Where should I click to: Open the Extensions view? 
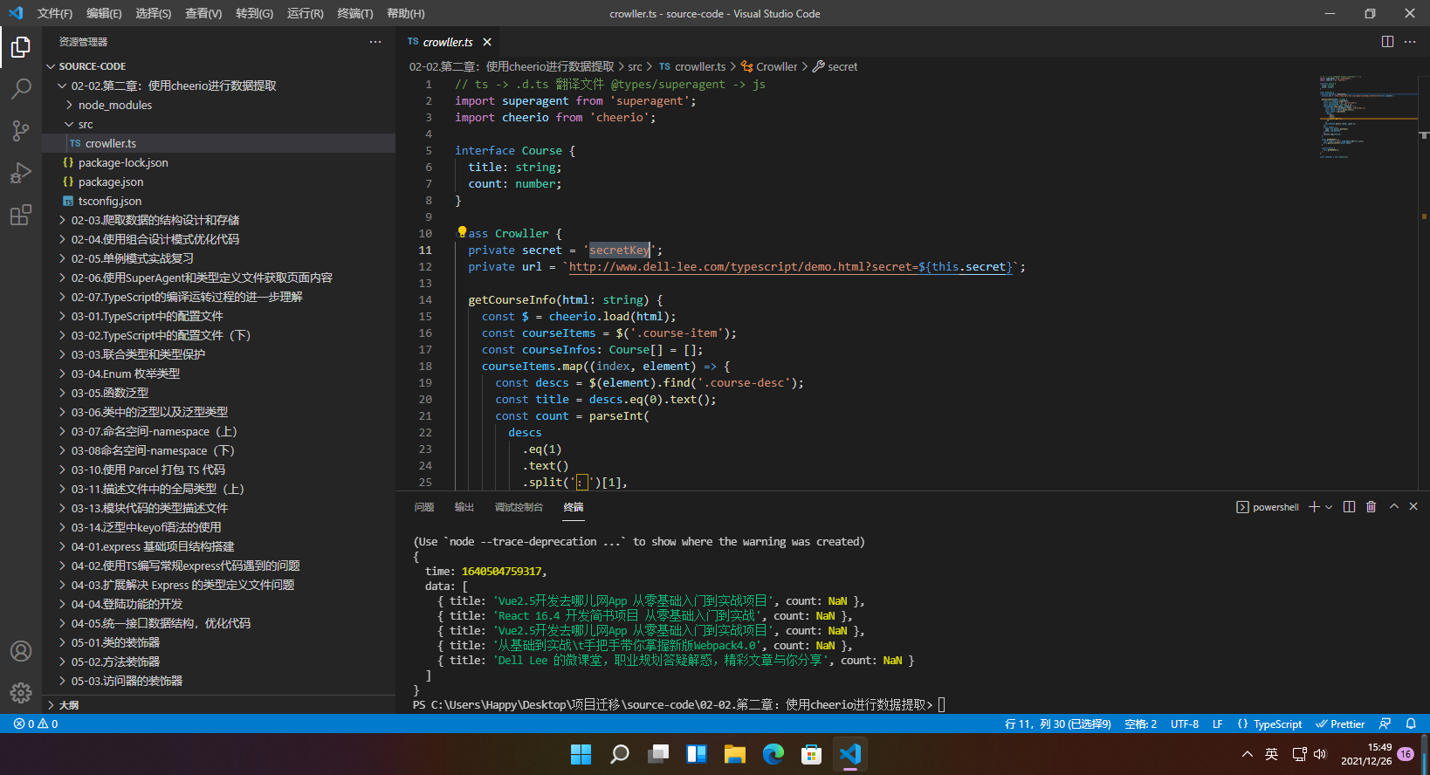pos(21,215)
